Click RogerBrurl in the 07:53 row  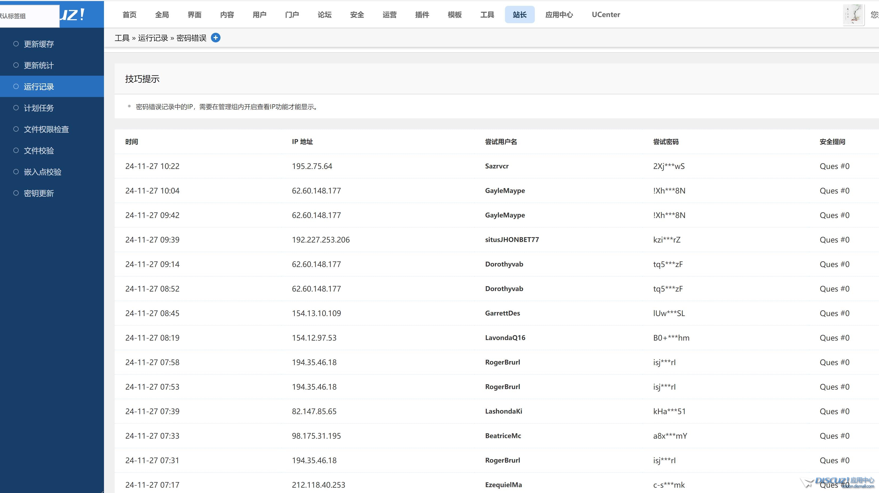tap(503, 387)
